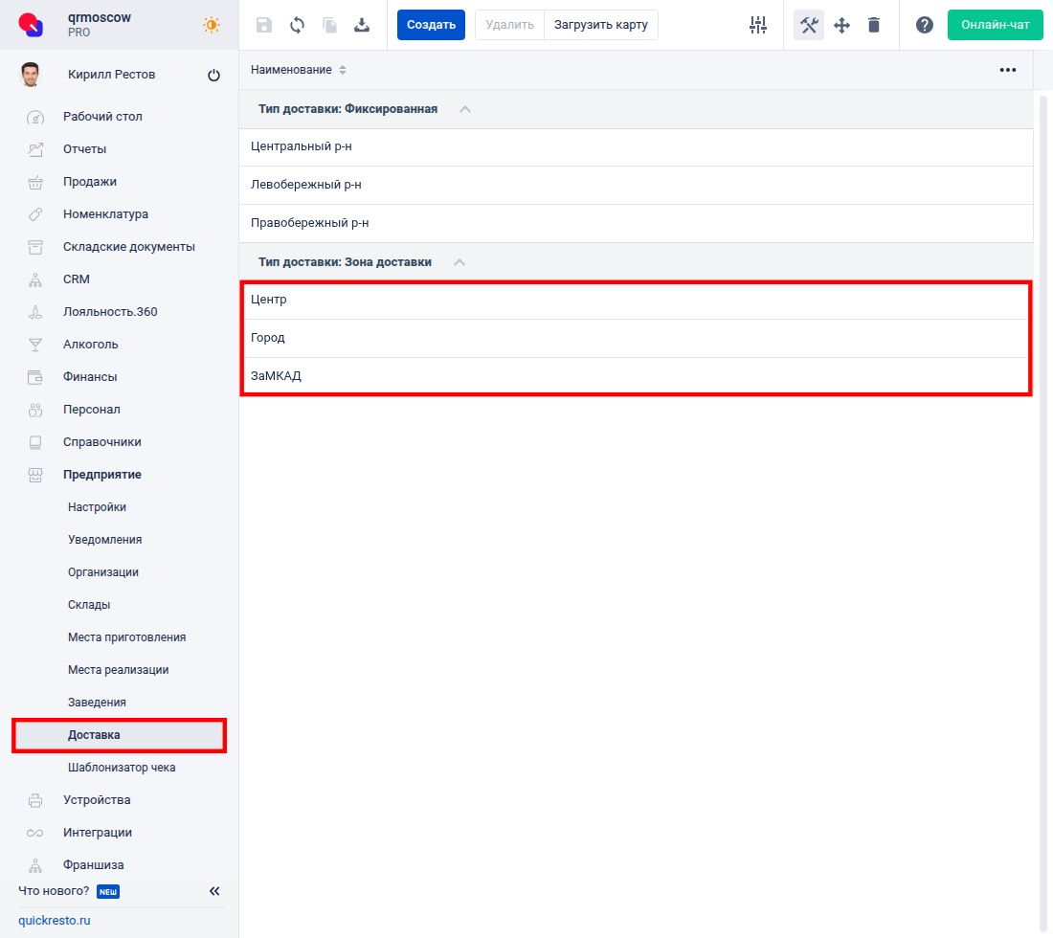Click the download/export icon in the toolbar
The width and height of the screenshot is (1053, 938).
coord(362,25)
